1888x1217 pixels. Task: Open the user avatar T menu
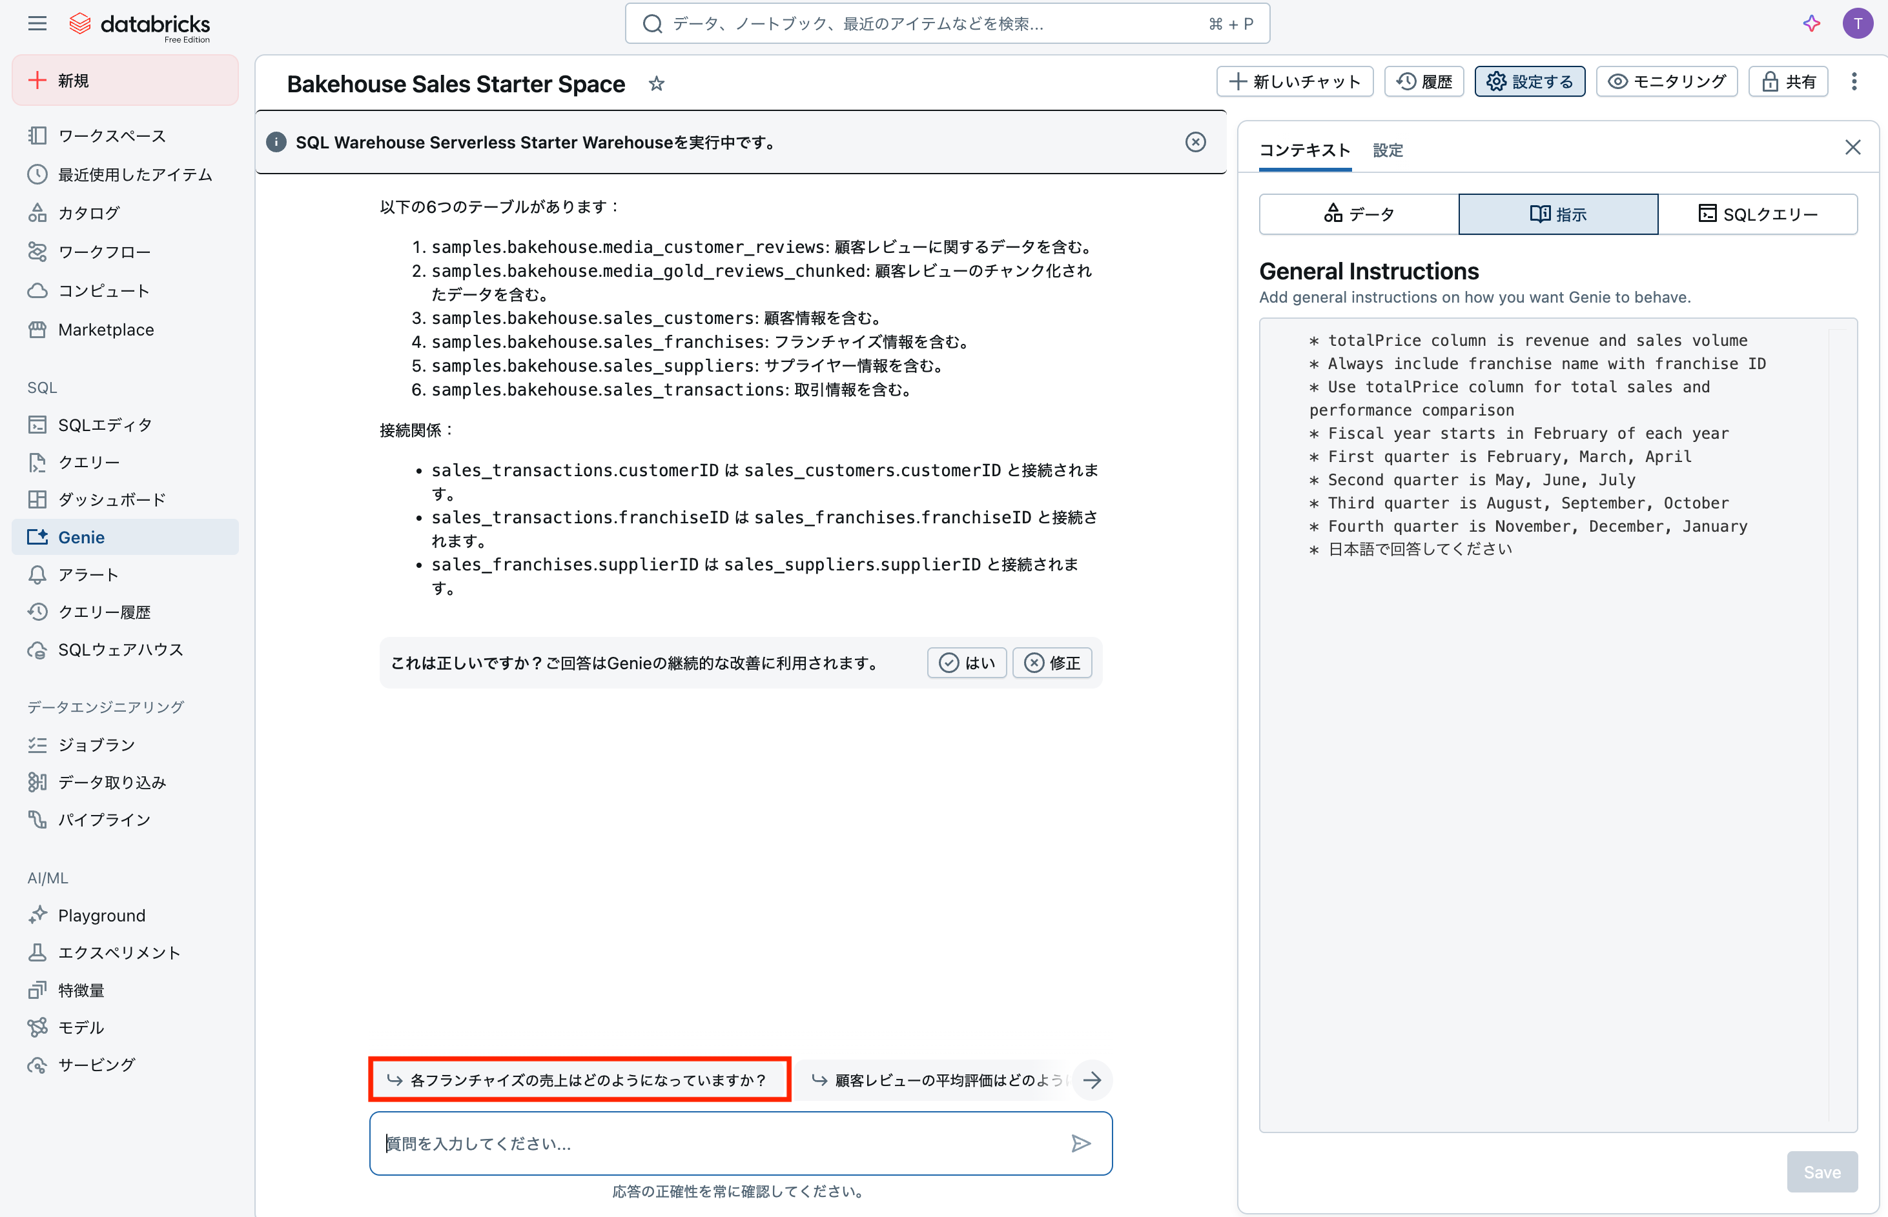click(x=1857, y=24)
